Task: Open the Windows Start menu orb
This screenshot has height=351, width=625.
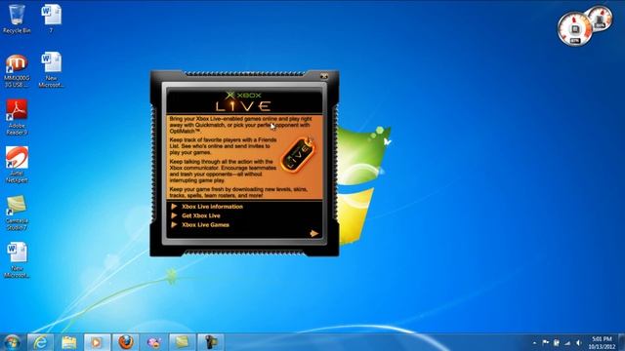Action: (12, 342)
